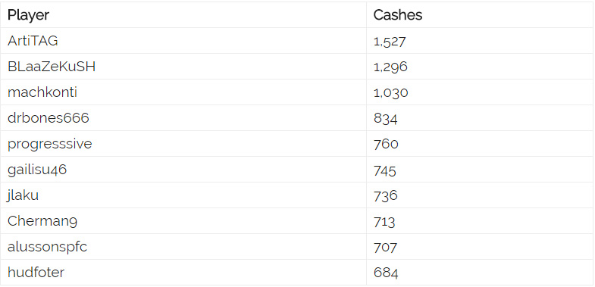
Task: Select the gailisu46 player cell
Action: [183, 170]
